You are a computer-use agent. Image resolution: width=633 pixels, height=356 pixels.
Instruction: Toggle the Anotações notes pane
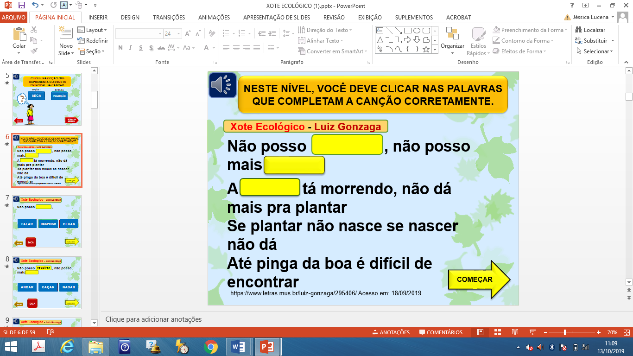[391, 332]
